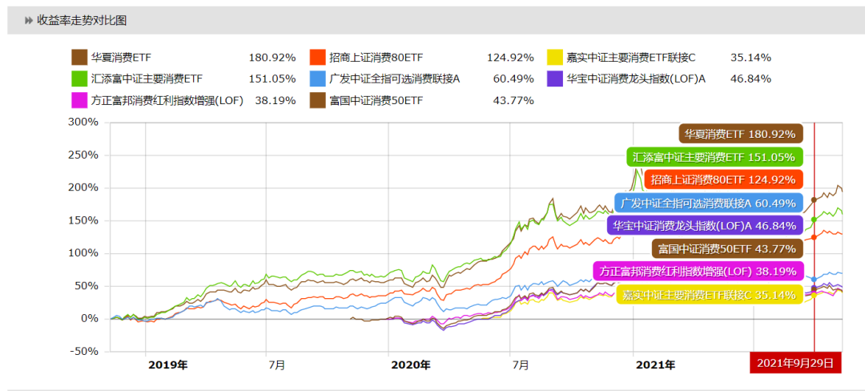865x391 pixels.
Task: Click the purple swatch for 华宝中证消费龙头指数(LOF)A
Action: click(554, 79)
